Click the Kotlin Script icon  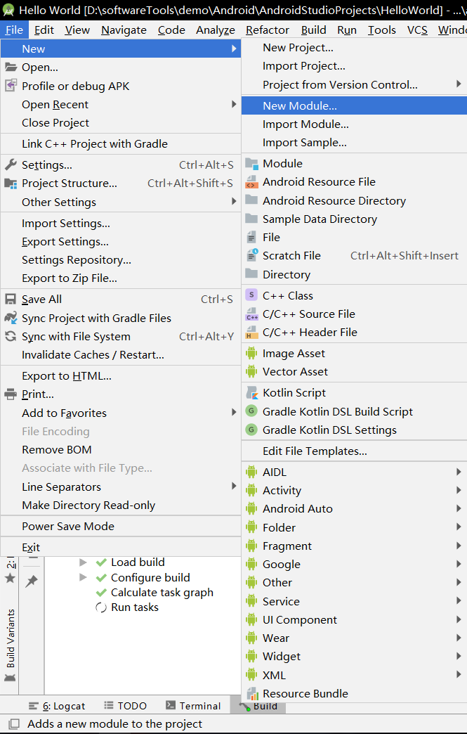[x=251, y=392]
